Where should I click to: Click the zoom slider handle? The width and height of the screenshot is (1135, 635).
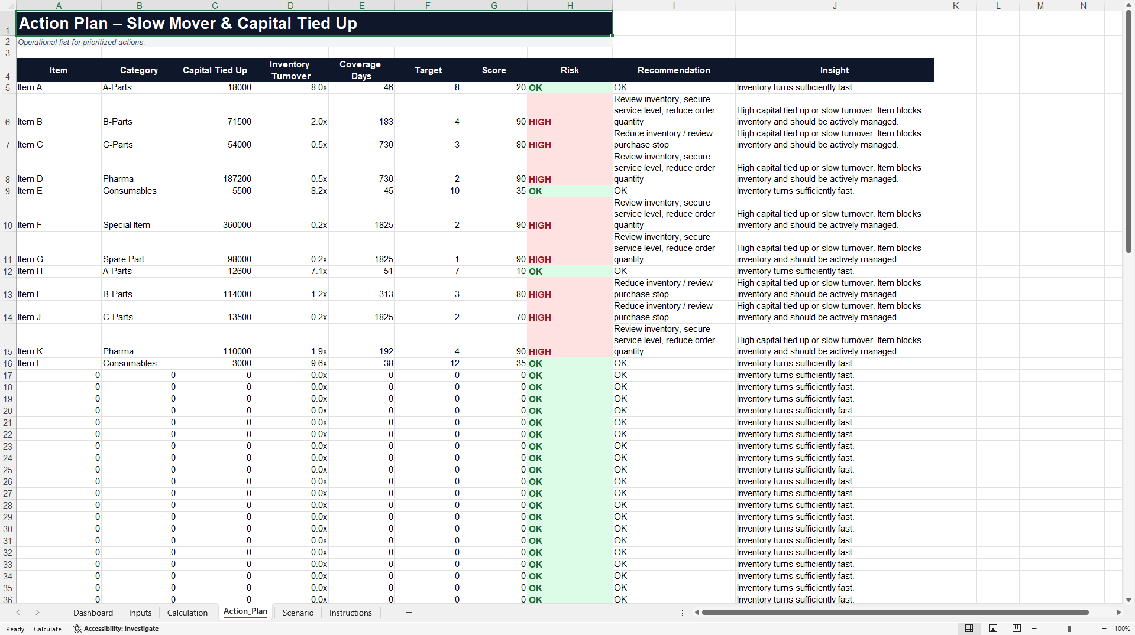(1069, 629)
